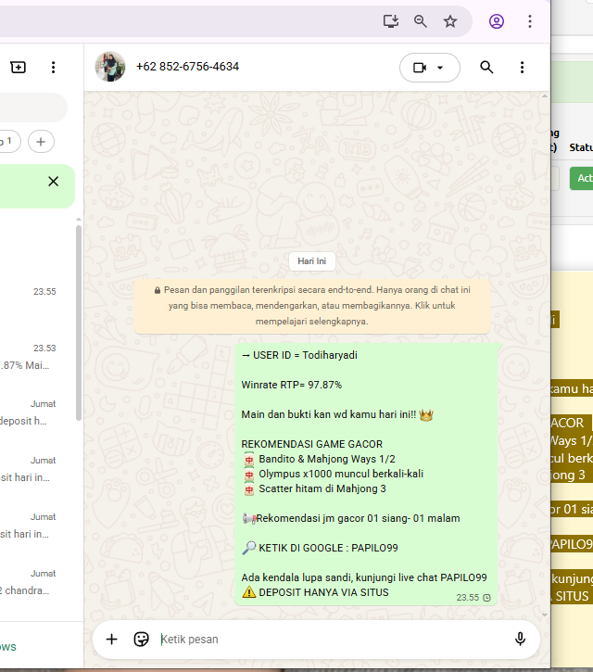
Task: Click the chat list search field
Action: point(33,108)
